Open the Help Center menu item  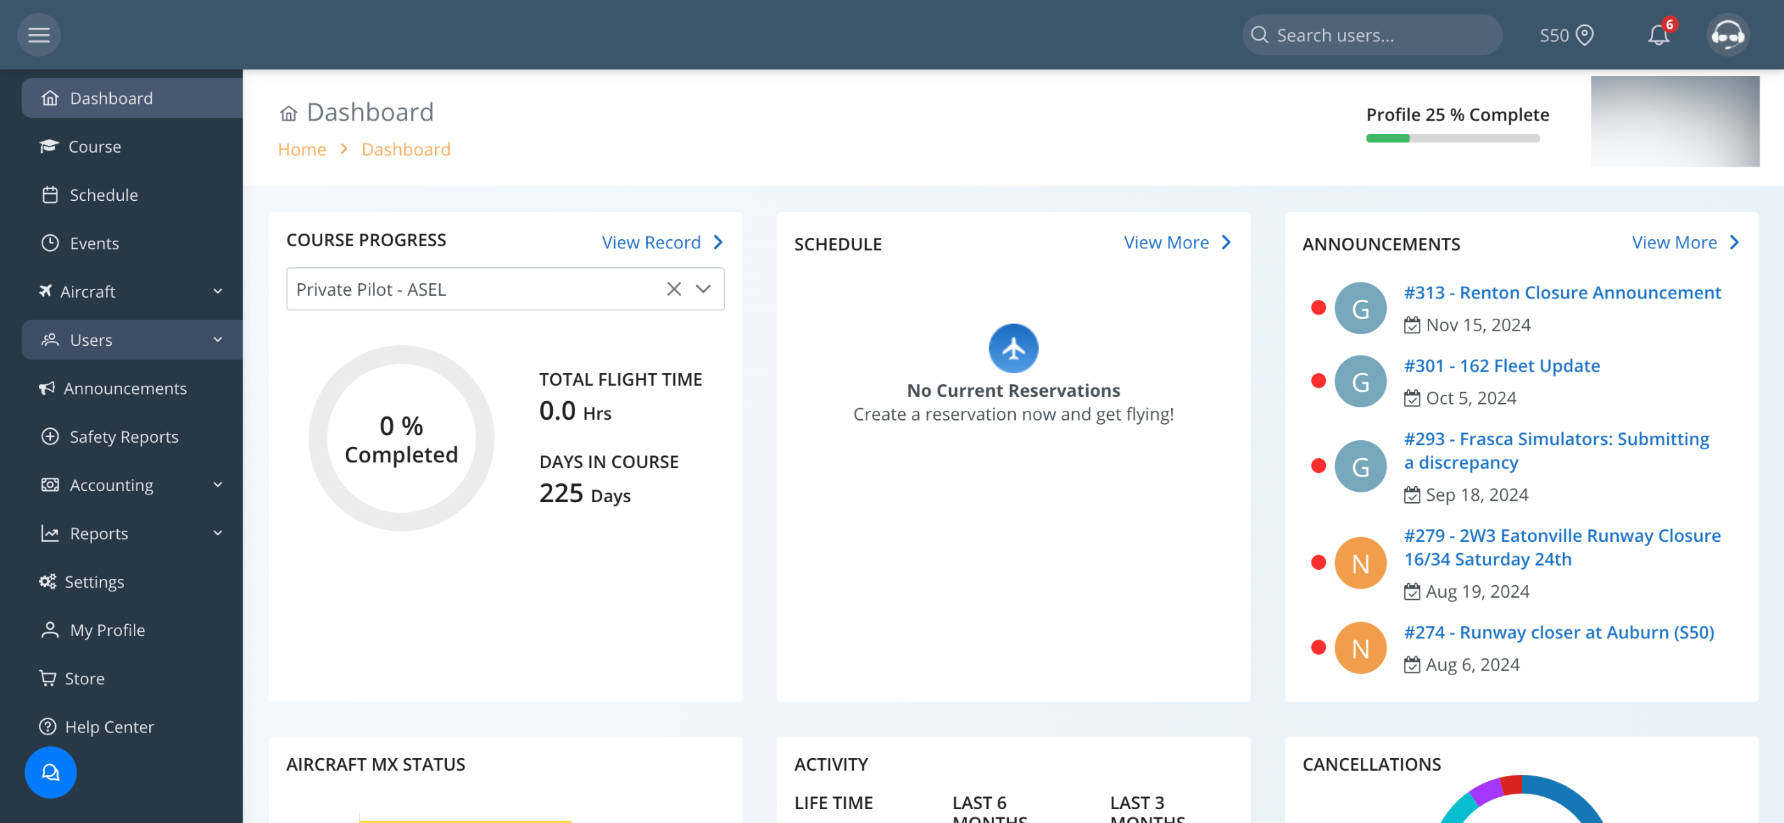point(109,727)
